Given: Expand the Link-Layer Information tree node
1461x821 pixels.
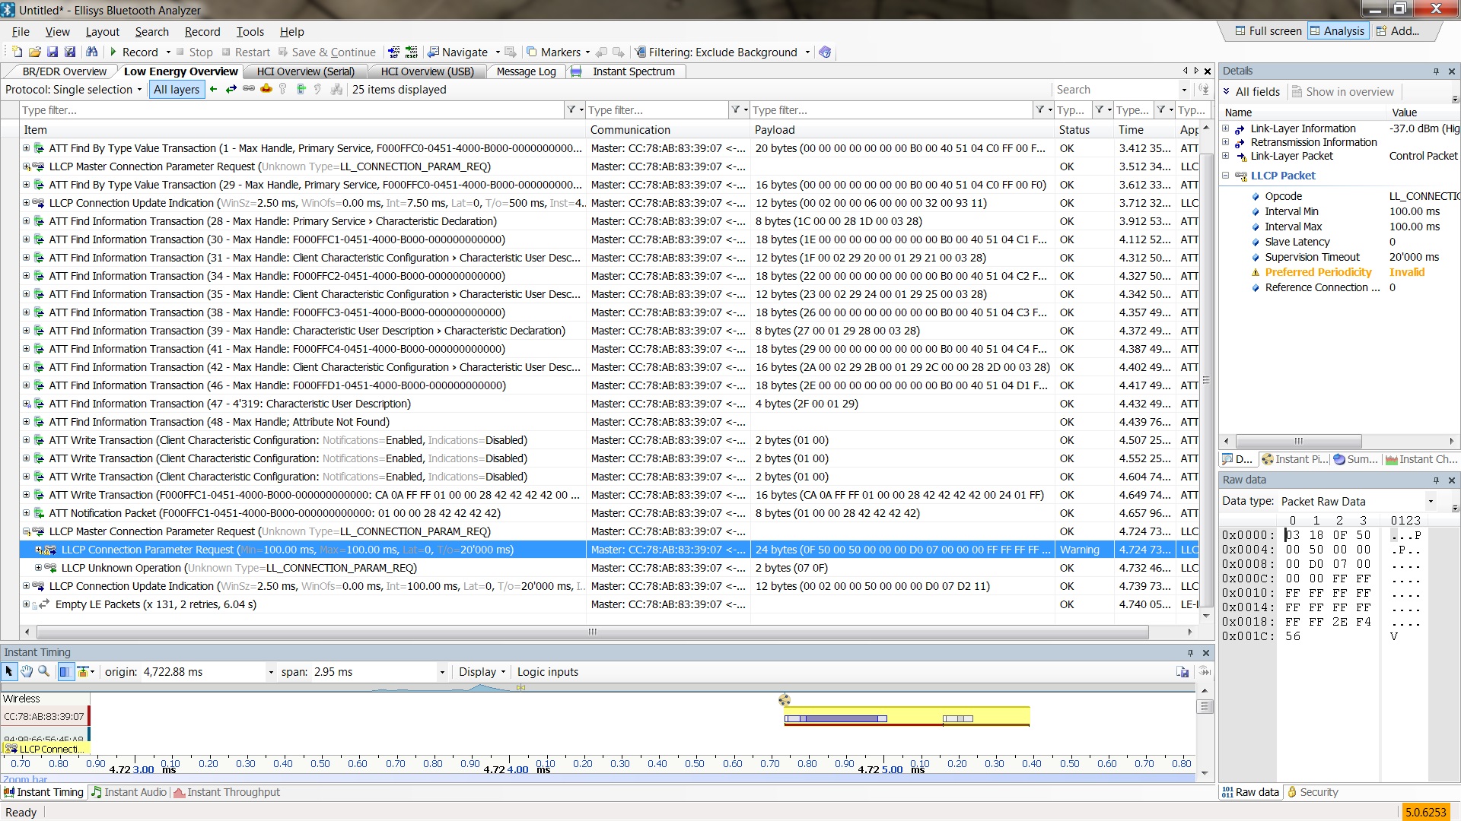Looking at the screenshot, I should 1226,128.
